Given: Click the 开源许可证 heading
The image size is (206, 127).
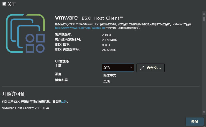Looking at the screenshot, I should click(13, 94).
